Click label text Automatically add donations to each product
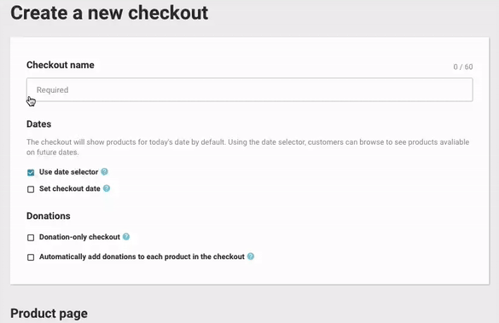 pos(142,257)
